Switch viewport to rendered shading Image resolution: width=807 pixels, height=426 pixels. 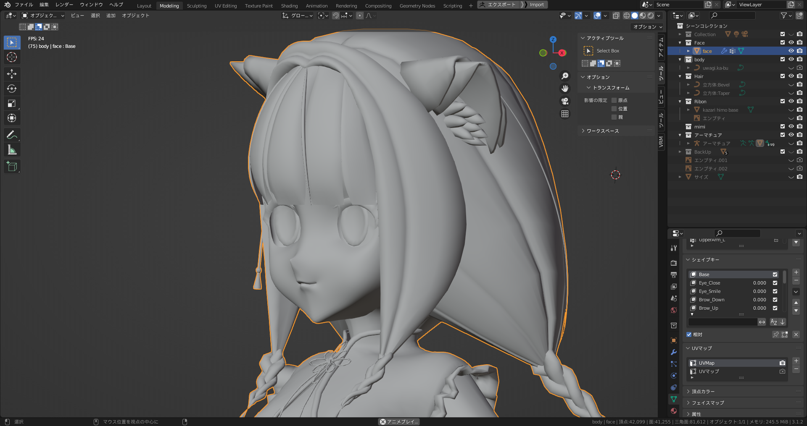(x=651, y=16)
